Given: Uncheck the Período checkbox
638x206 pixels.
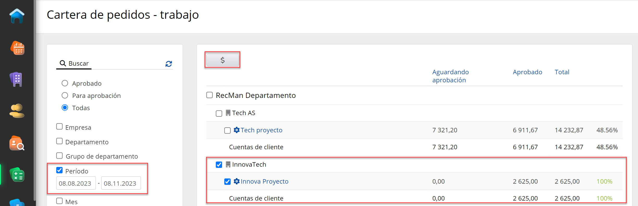Looking at the screenshot, I should click(x=60, y=171).
